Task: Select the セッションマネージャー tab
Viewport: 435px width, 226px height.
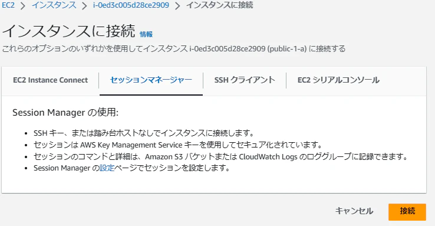Action: pyautogui.click(x=151, y=80)
